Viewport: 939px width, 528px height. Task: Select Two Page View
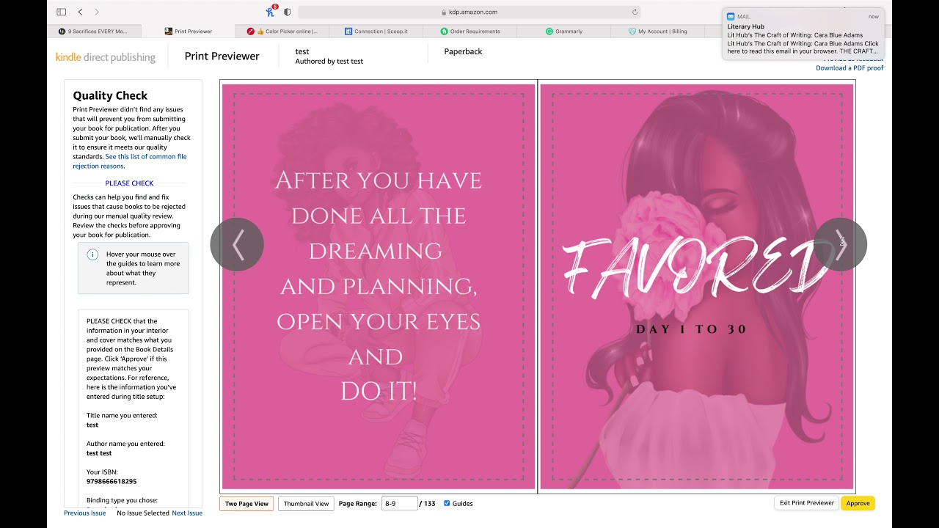246,504
